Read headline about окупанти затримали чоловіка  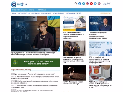pyautogui.click(x=74, y=60)
